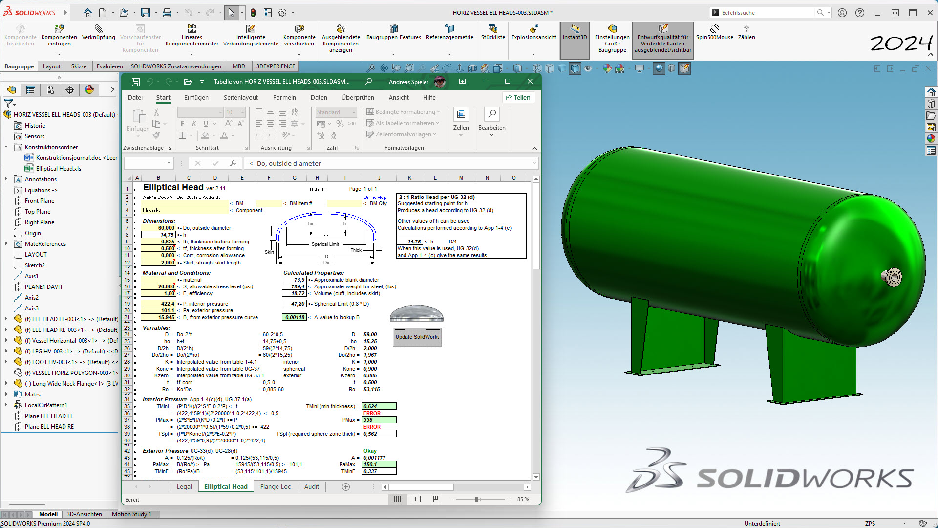
Task: Switch Excel to normal view
Action: coord(398,499)
